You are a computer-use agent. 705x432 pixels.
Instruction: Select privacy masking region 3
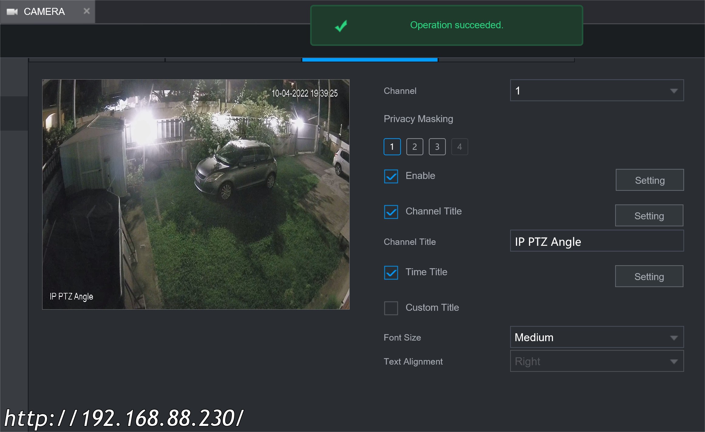(437, 147)
